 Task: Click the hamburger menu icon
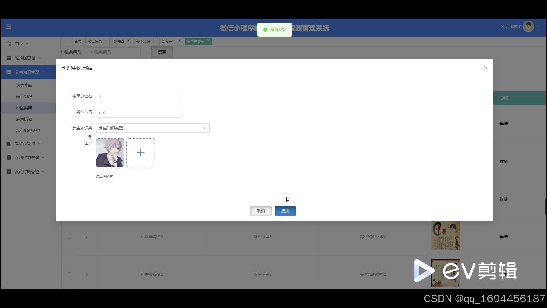coord(9,27)
